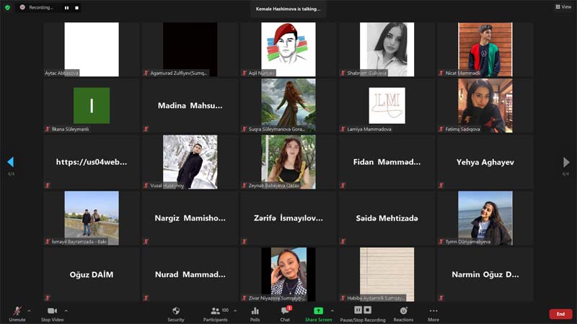577x324 pixels.
Task: Expand video options arrow next to Stop Video
Action: [x=66, y=311]
